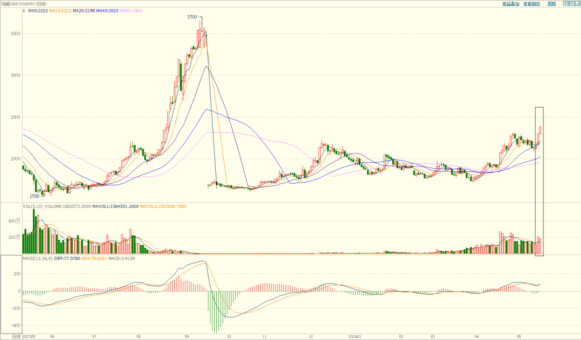581x340 pixels.
Task: Click the 日线 label at bottom-left corner
Action: click(15, 337)
